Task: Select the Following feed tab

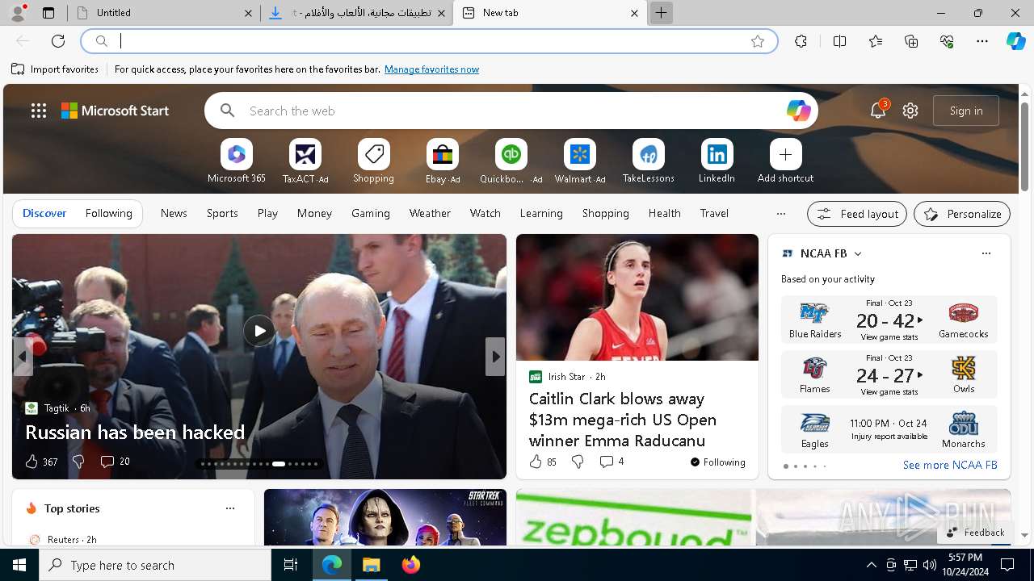Action: coord(108,213)
